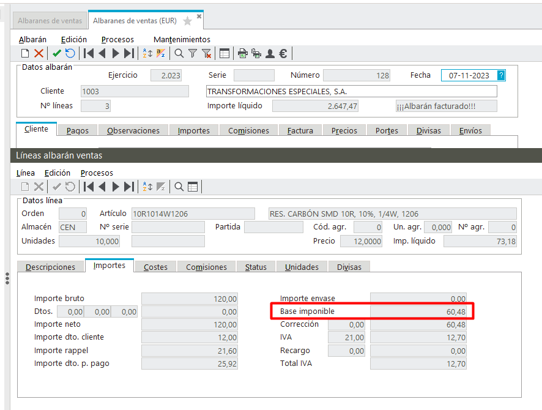Click the Precio field showing 12,0000
The image size is (542, 410).
[x=361, y=241]
